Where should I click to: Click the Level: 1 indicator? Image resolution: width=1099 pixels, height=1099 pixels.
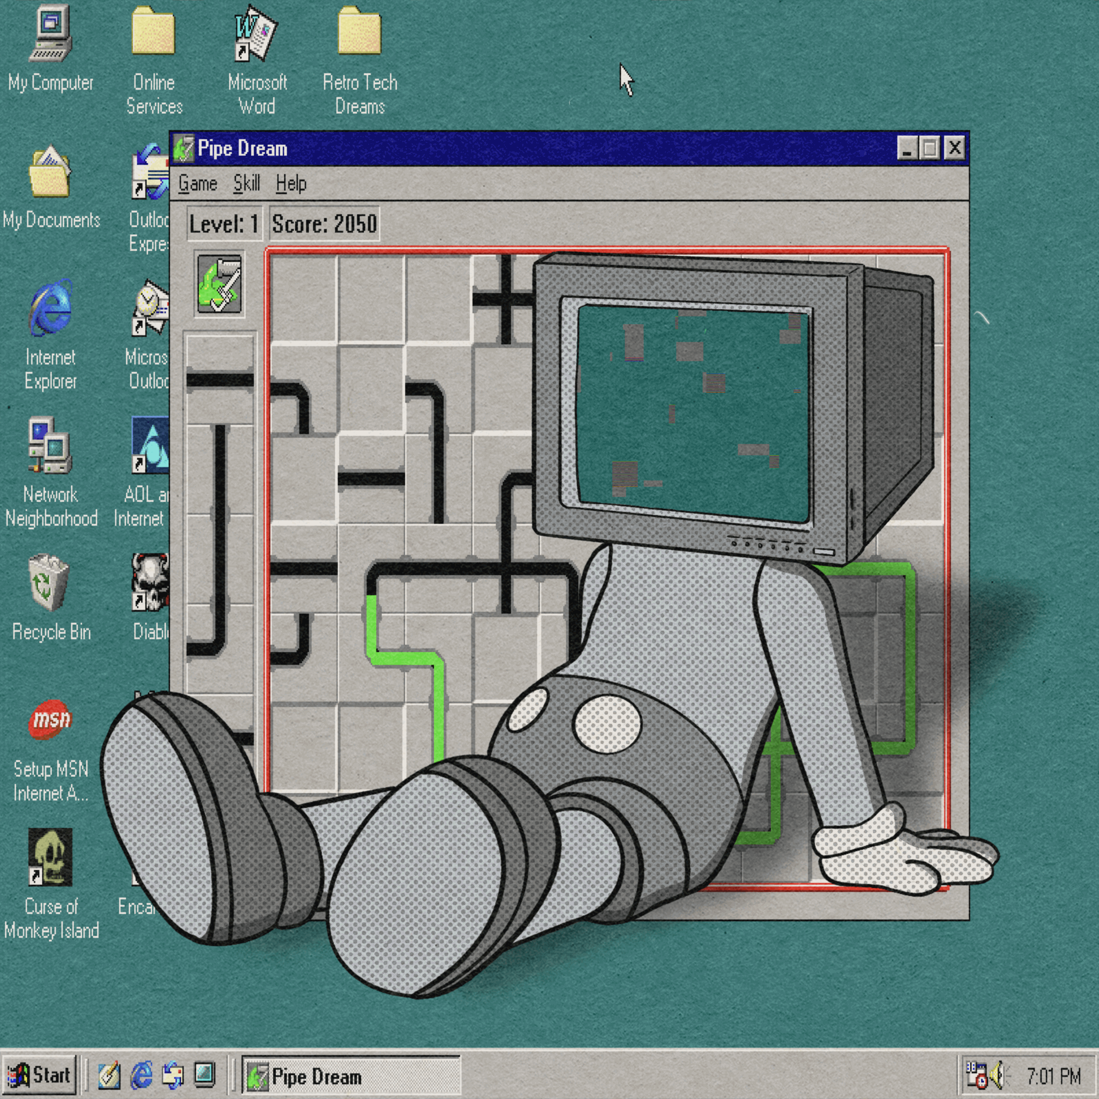(224, 224)
